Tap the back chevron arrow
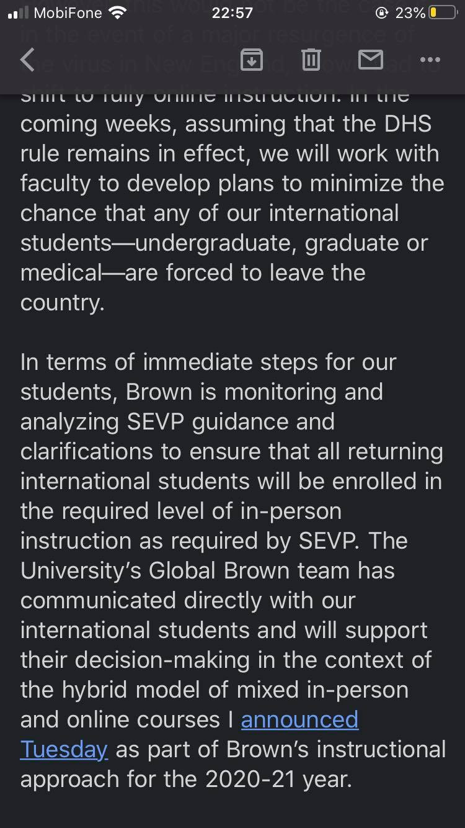The image size is (465, 828). coord(28,60)
